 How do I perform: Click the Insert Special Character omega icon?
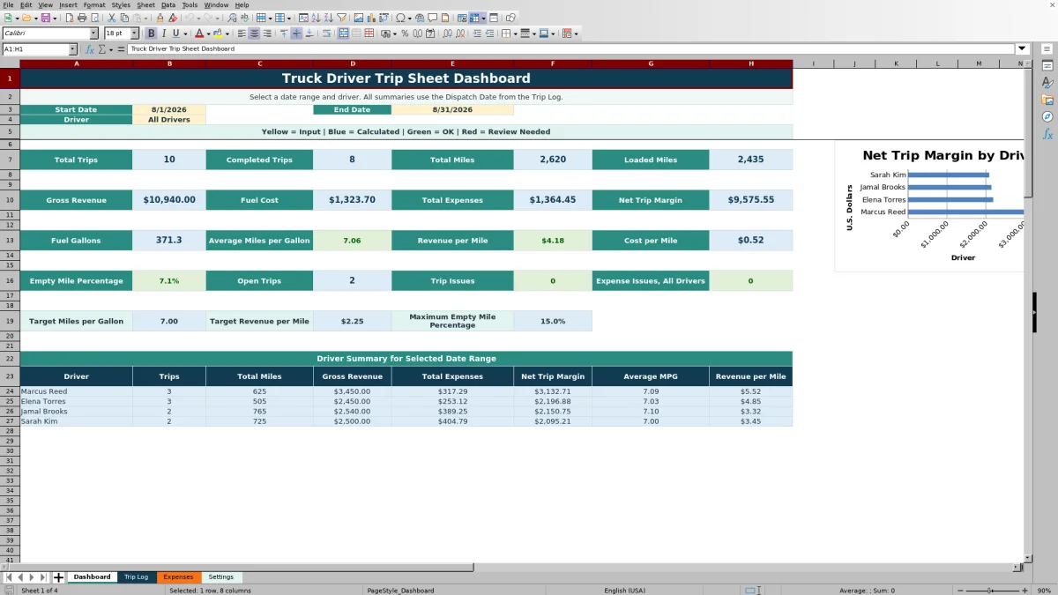pyautogui.click(x=400, y=18)
